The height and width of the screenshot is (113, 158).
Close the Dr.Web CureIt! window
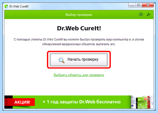click(x=148, y=5)
